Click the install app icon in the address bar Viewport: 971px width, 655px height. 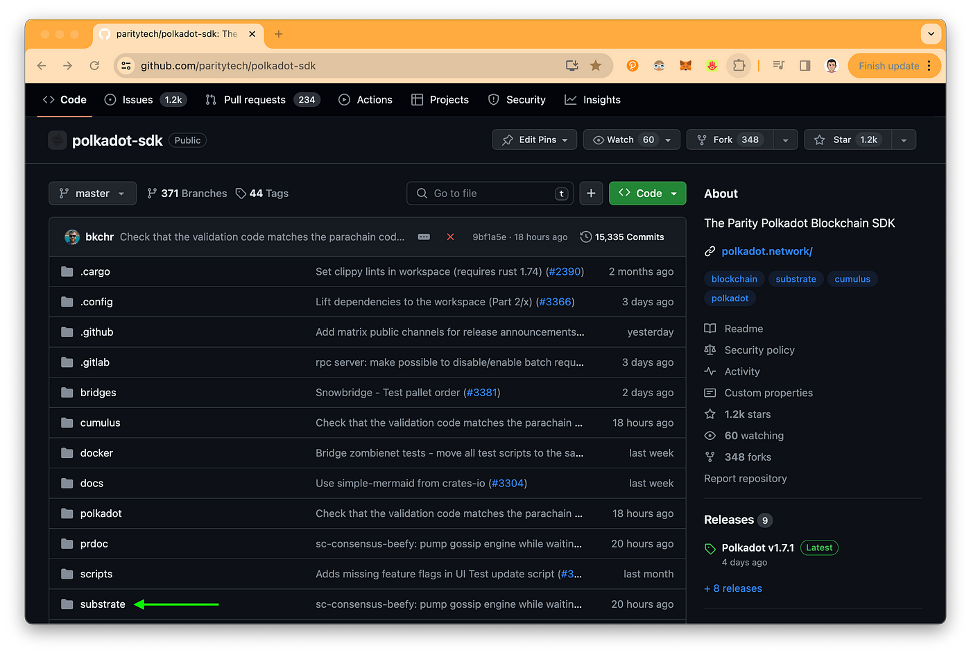click(x=572, y=66)
